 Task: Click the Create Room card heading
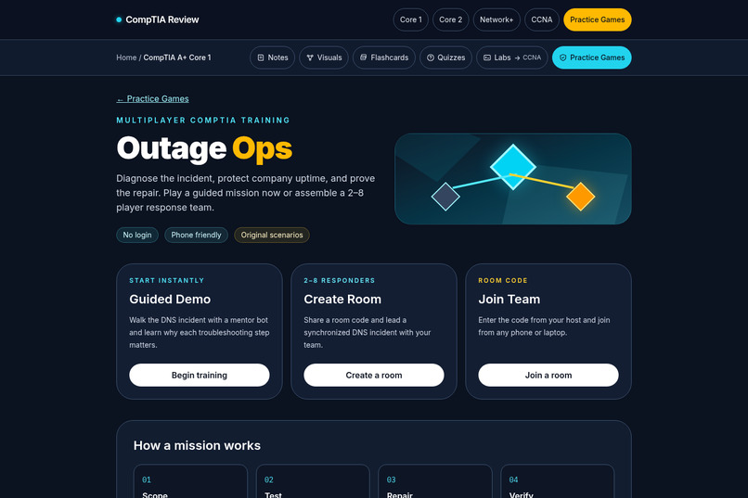(x=342, y=300)
